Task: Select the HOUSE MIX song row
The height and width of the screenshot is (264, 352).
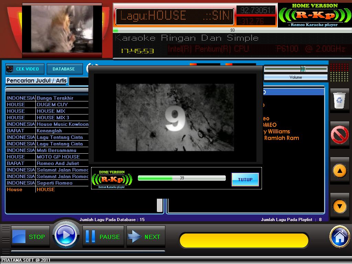Action: [47, 111]
